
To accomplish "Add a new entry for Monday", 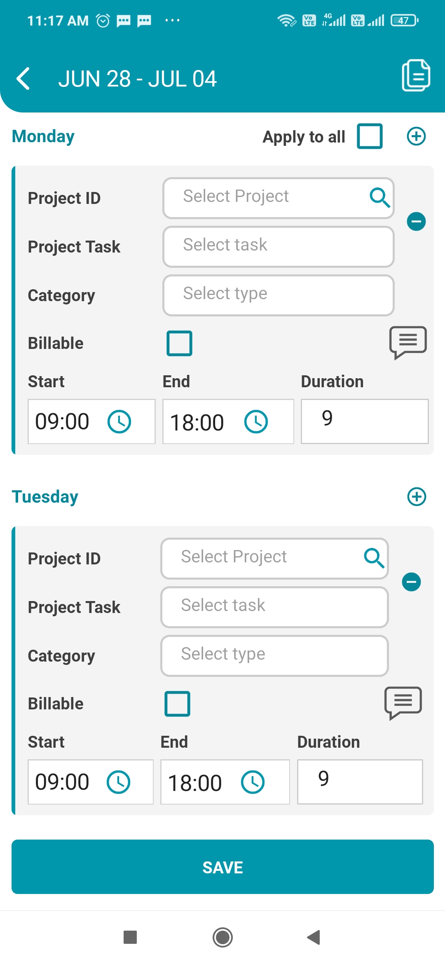I will point(416,136).
